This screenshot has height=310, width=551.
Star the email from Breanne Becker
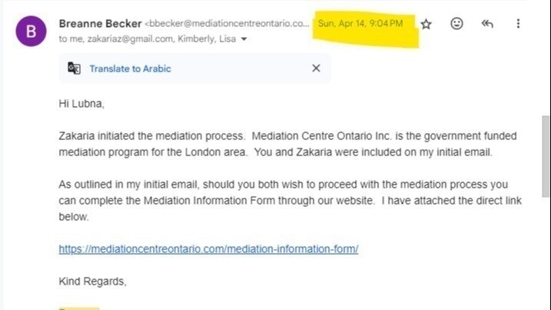click(426, 24)
